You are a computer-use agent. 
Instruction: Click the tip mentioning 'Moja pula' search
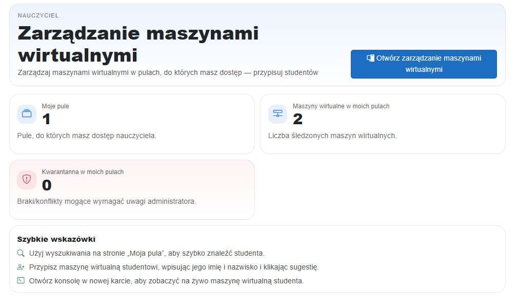click(x=146, y=254)
